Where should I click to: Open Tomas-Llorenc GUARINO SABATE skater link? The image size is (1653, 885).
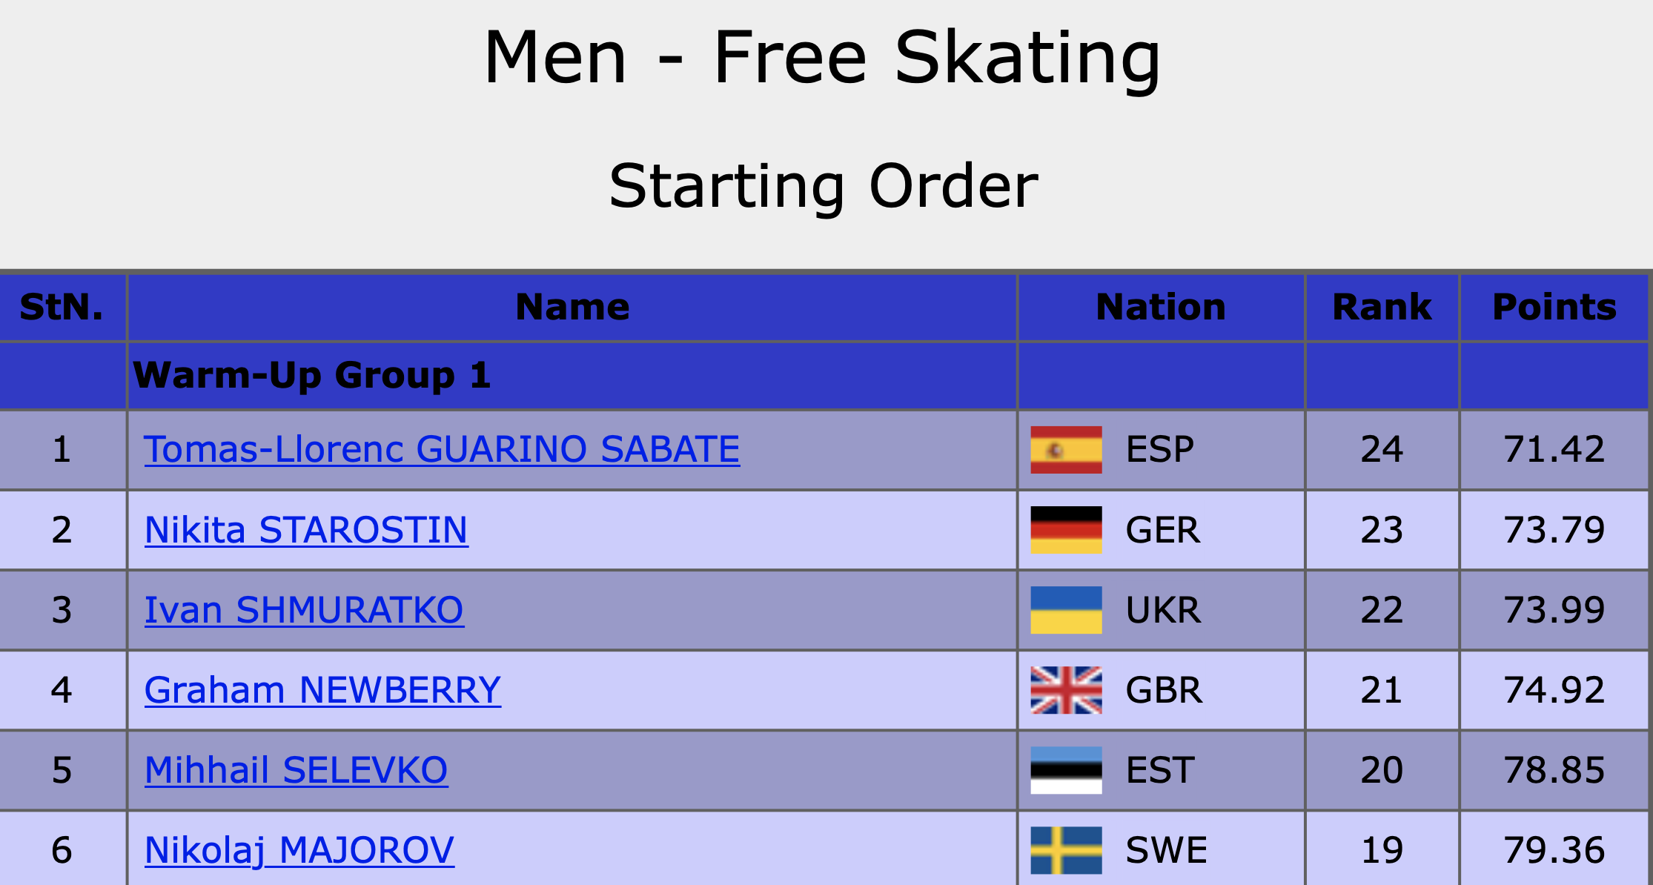click(442, 450)
